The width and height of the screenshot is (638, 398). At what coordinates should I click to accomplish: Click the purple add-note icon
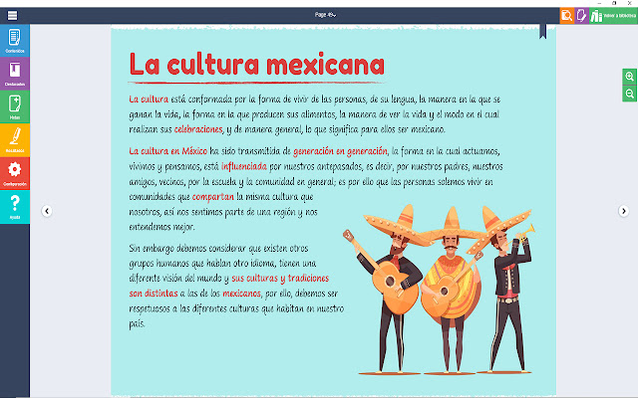click(581, 16)
